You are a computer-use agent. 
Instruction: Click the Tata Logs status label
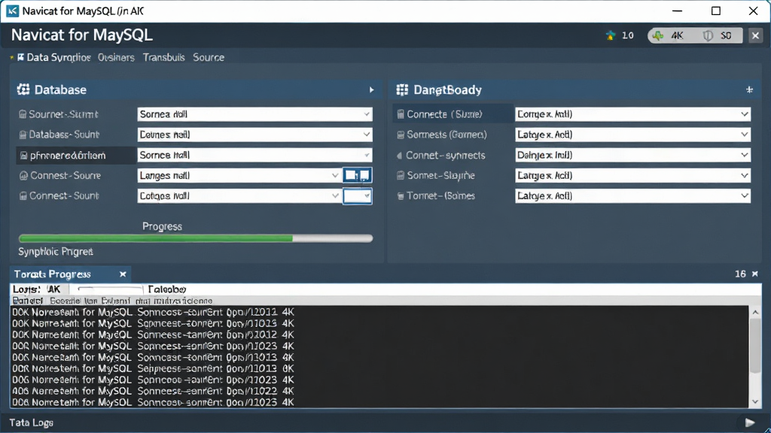(x=31, y=422)
